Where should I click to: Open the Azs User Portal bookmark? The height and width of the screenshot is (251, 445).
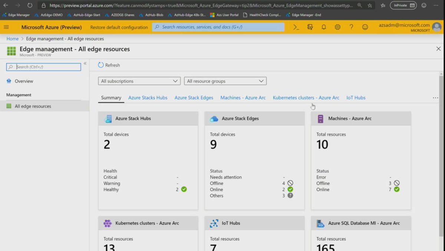tap(224, 15)
